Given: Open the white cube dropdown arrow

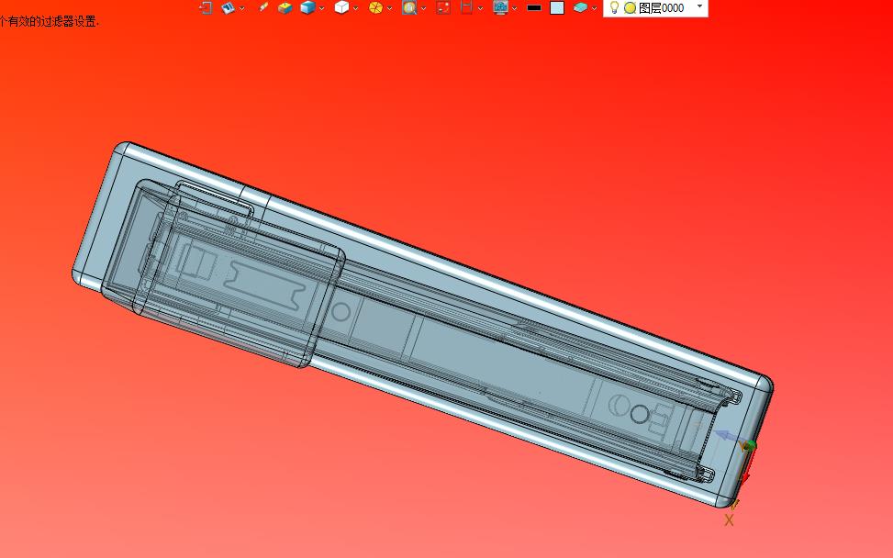Looking at the screenshot, I should point(355,8).
